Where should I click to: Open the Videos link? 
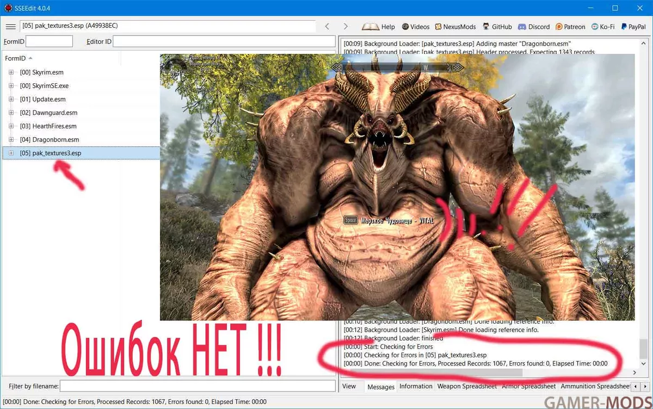pos(416,27)
